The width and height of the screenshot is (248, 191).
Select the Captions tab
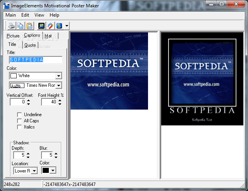[32, 35]
